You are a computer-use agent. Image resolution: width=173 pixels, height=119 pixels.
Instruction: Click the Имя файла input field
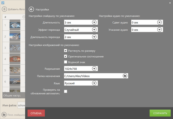coord(21,105)
